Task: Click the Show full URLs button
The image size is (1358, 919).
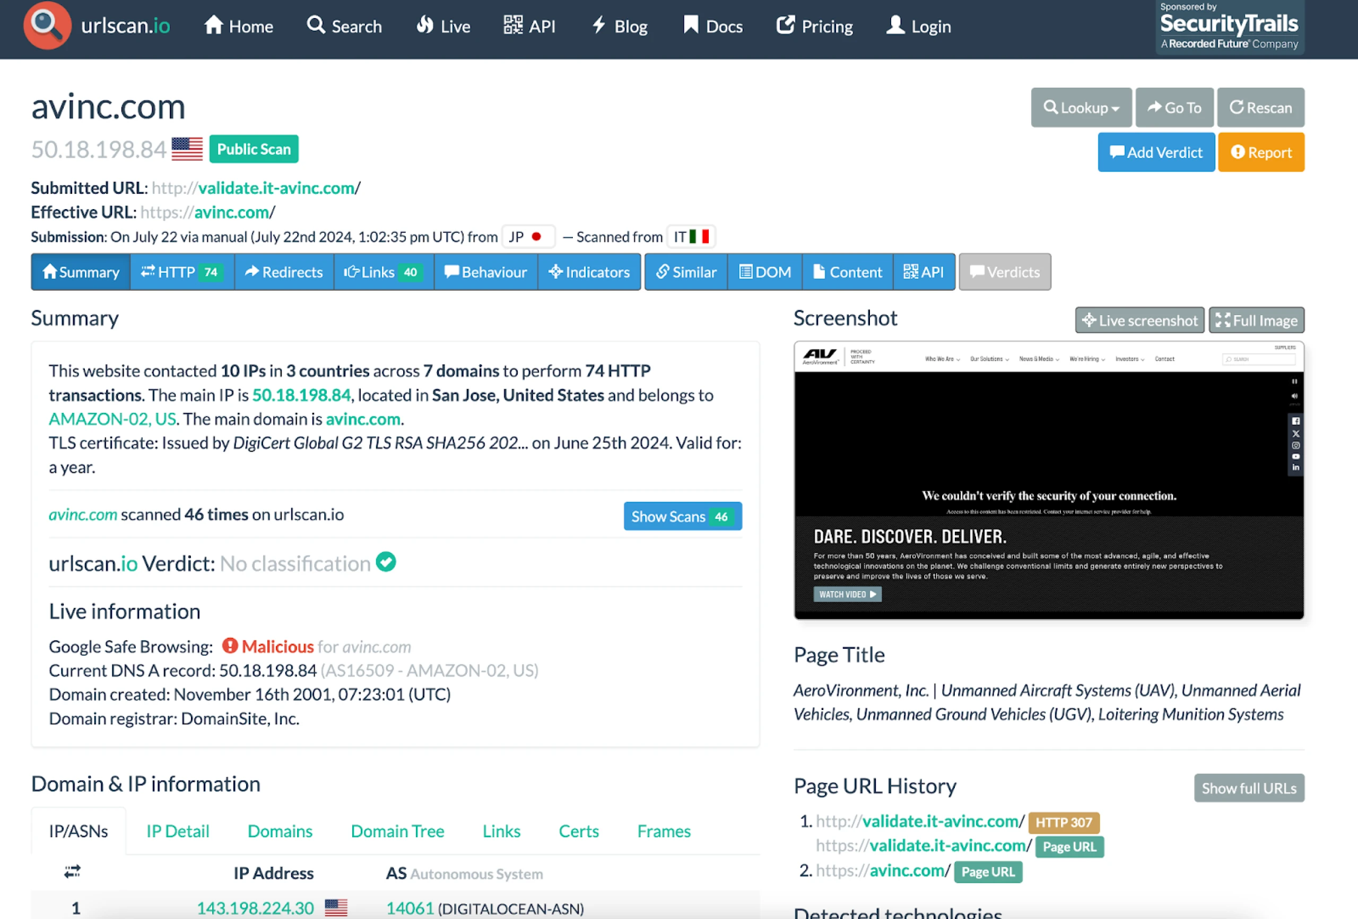Action: 1249,788
